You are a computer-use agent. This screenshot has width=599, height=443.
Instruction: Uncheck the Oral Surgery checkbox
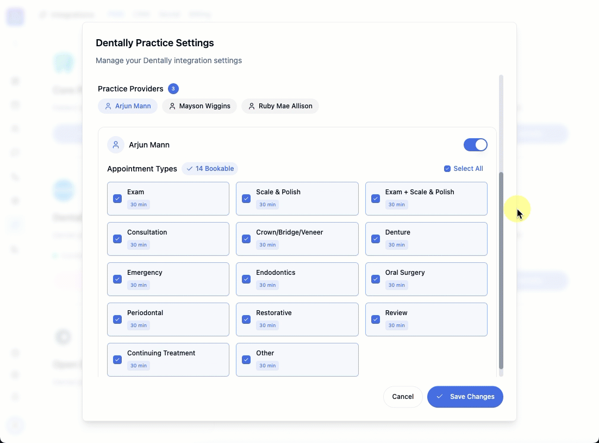(x=375, y=279)
